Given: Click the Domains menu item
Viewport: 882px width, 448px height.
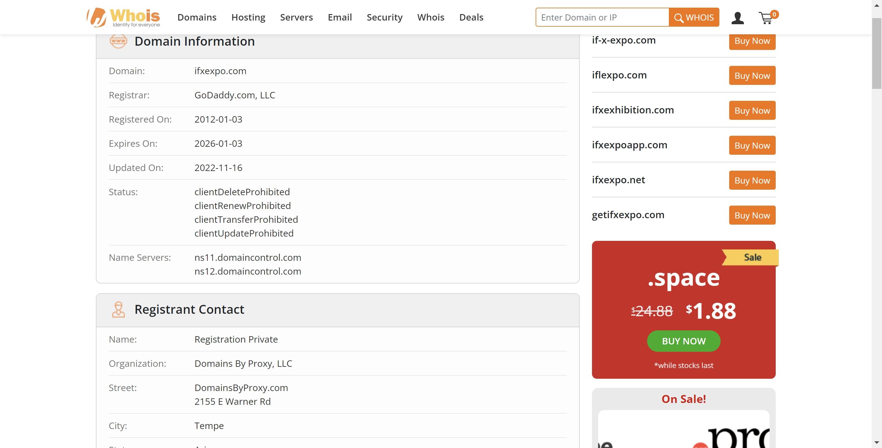Looking at the screenshot, I should click(x=197, y=17).
